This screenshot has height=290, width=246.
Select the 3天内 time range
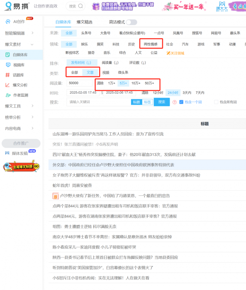coord(187,93)
